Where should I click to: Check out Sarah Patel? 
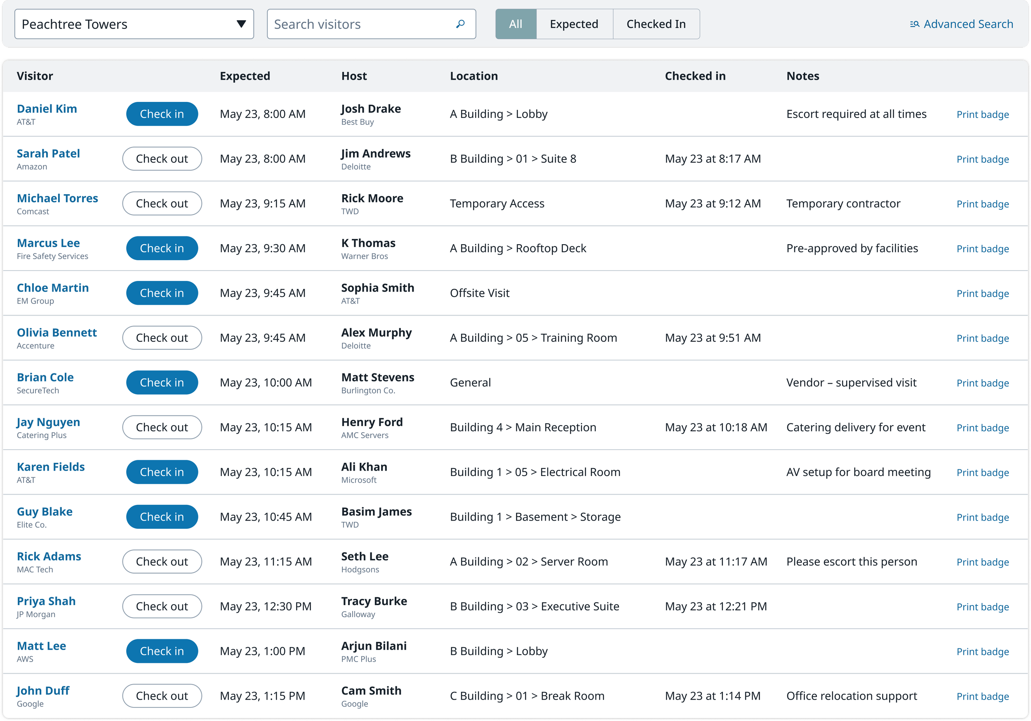[162, 158]
